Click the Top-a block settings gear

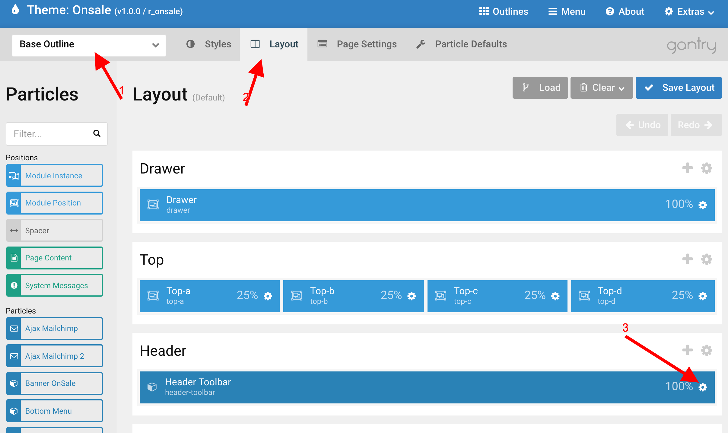pos(268,296)
